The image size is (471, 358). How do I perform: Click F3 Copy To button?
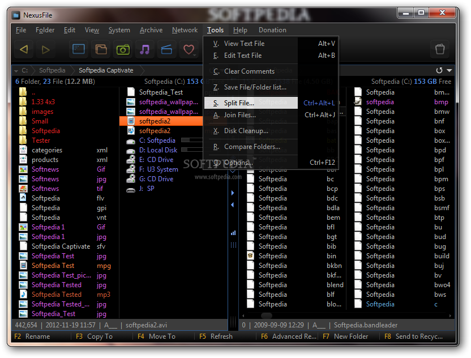tap(95, 336)
